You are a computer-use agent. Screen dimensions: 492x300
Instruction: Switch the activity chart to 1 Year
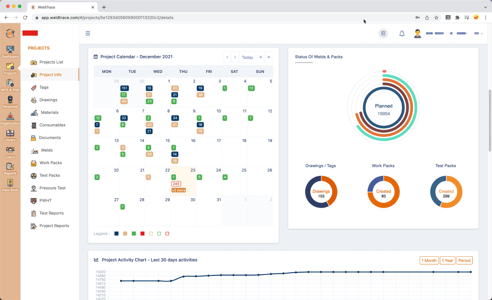click(x=447, y=260)
